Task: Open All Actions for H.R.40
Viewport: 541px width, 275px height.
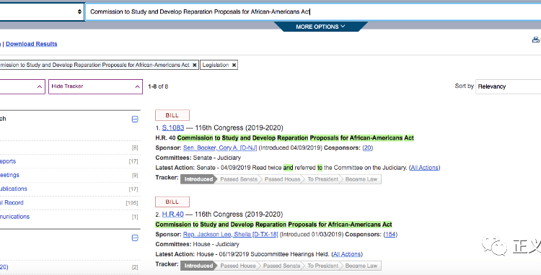Action: tap(347, 254)
